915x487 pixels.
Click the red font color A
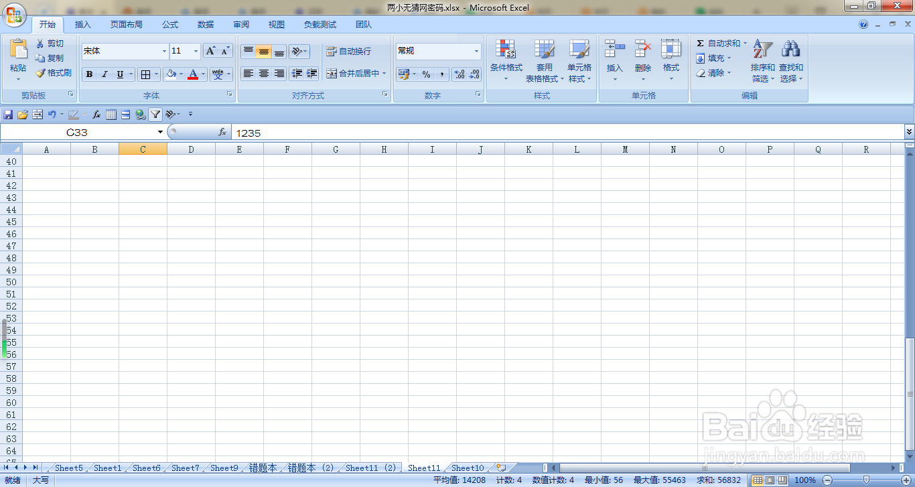193,74
